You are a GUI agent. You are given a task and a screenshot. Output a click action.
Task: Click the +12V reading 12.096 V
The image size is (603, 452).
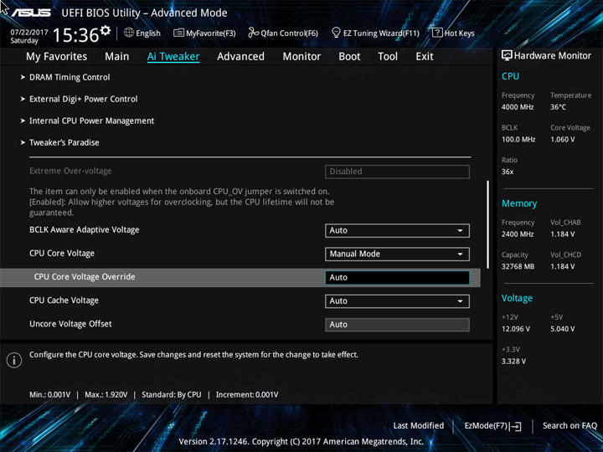pos(516,329)
